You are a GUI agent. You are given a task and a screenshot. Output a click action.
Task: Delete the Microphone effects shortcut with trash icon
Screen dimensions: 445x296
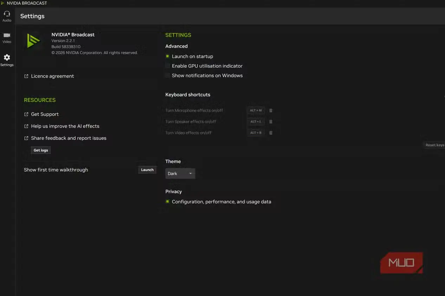coord(271,110)
